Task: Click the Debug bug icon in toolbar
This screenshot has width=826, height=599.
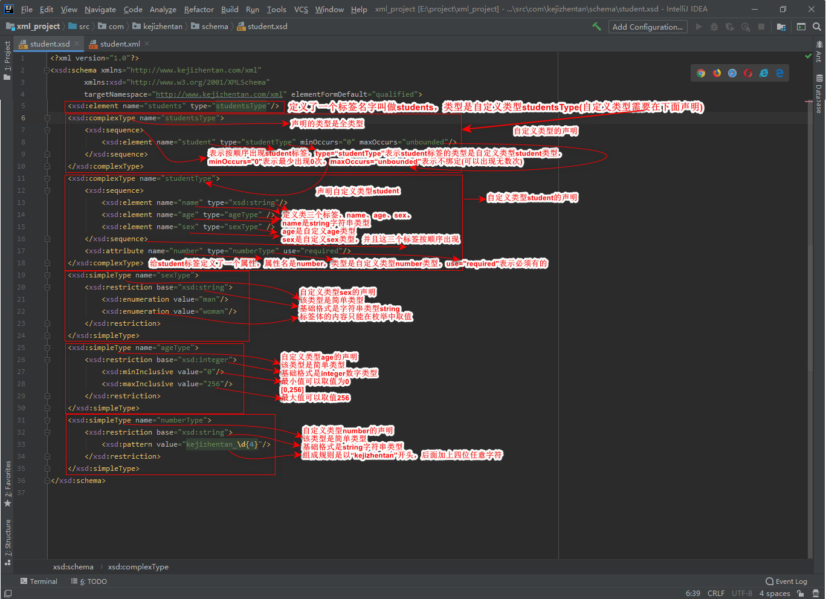Action: pos(714,27)
